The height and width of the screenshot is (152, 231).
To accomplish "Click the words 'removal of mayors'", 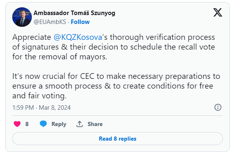I will (73, 57).
